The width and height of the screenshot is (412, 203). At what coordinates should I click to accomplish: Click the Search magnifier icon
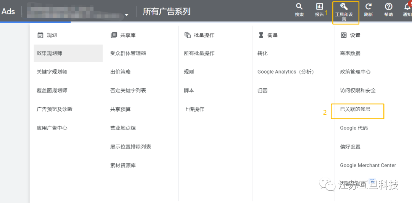pos(299,7)
